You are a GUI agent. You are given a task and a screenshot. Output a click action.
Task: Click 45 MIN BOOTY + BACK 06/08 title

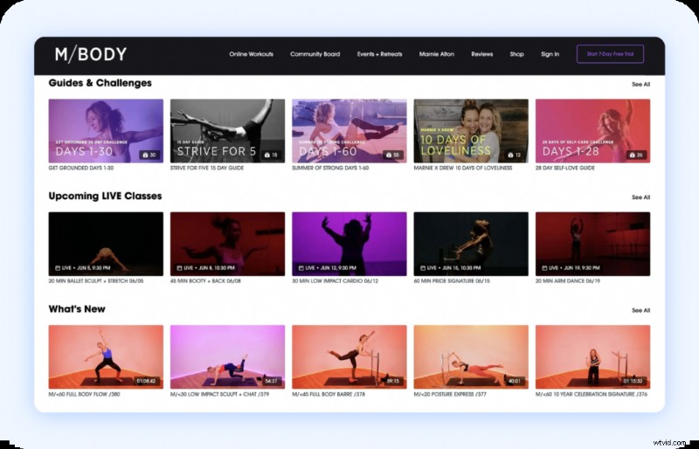click(205, 281)
